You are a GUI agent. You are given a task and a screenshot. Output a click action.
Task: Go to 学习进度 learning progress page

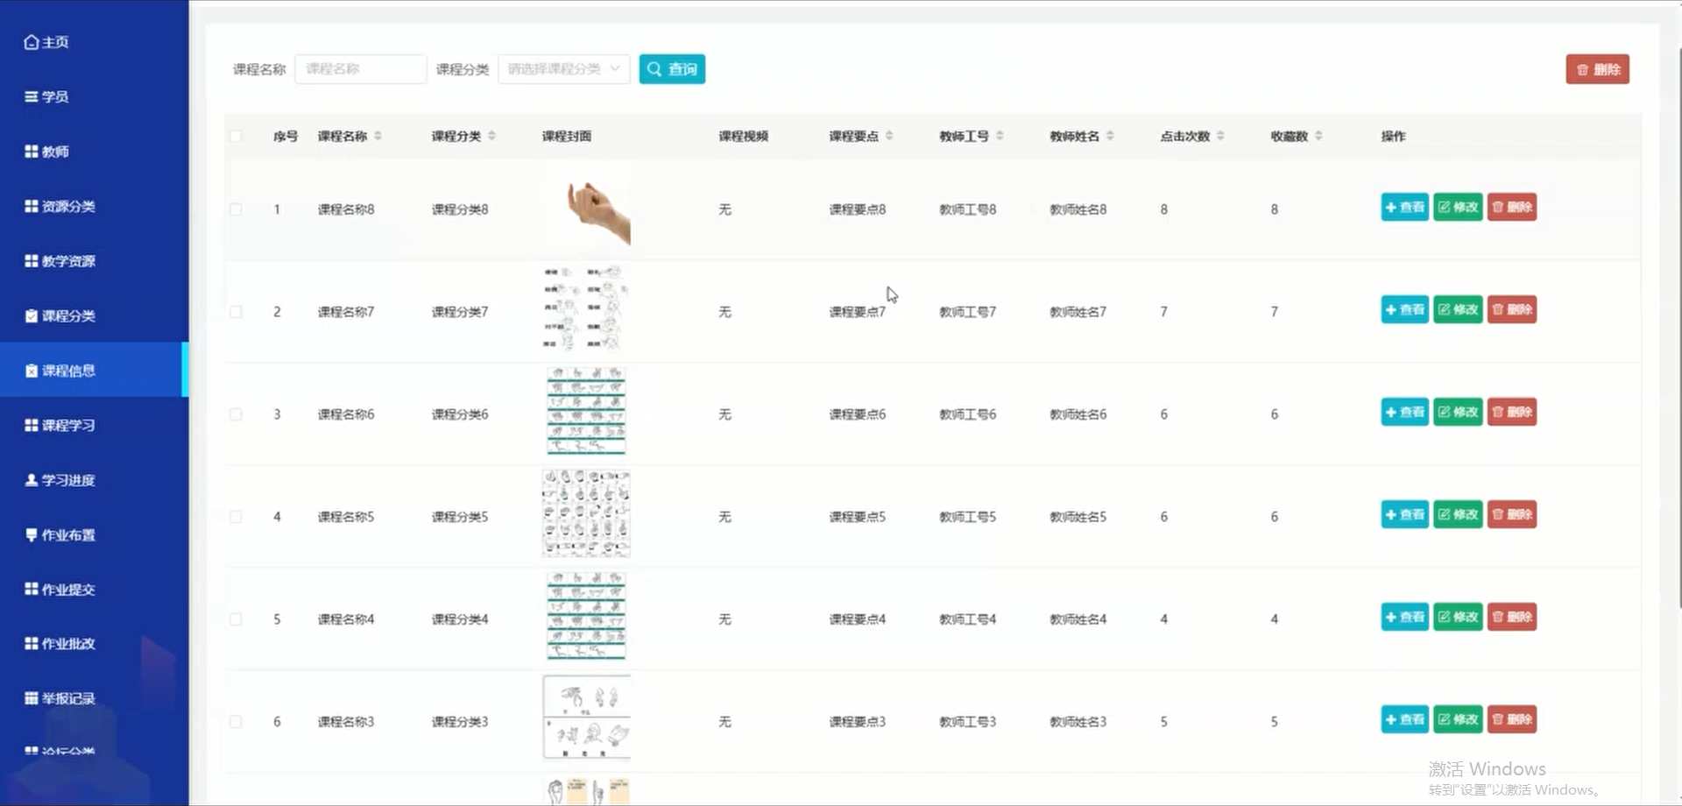(63, 479)
